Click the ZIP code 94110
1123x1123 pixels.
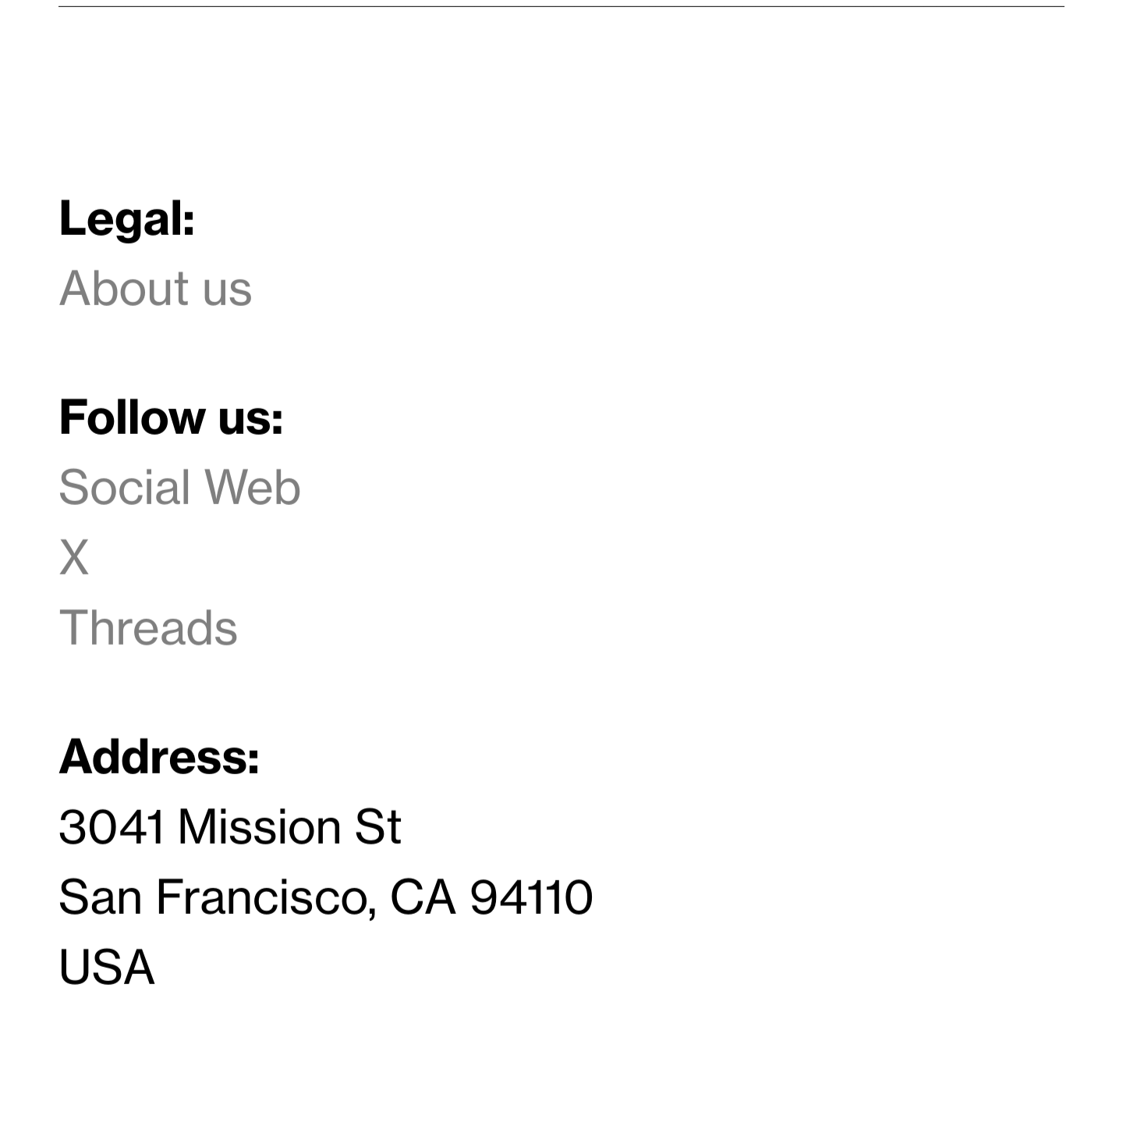pos(531,897)
